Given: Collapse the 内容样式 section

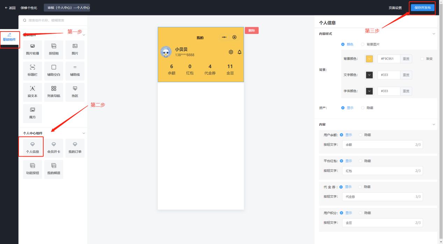Looking at the screenshot, I should 434,34.
